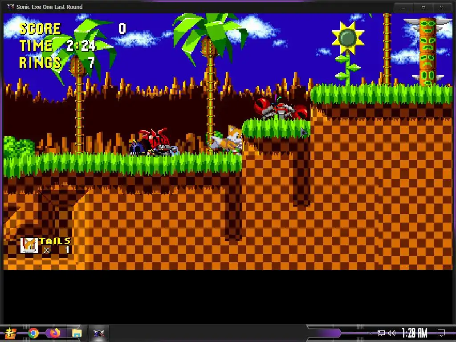Open the 1:20 AM taskbar clock
Screen dimensions: 456x342
415,333
